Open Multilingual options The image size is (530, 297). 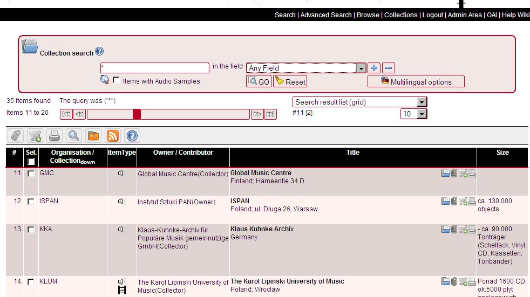coord(416,81)
